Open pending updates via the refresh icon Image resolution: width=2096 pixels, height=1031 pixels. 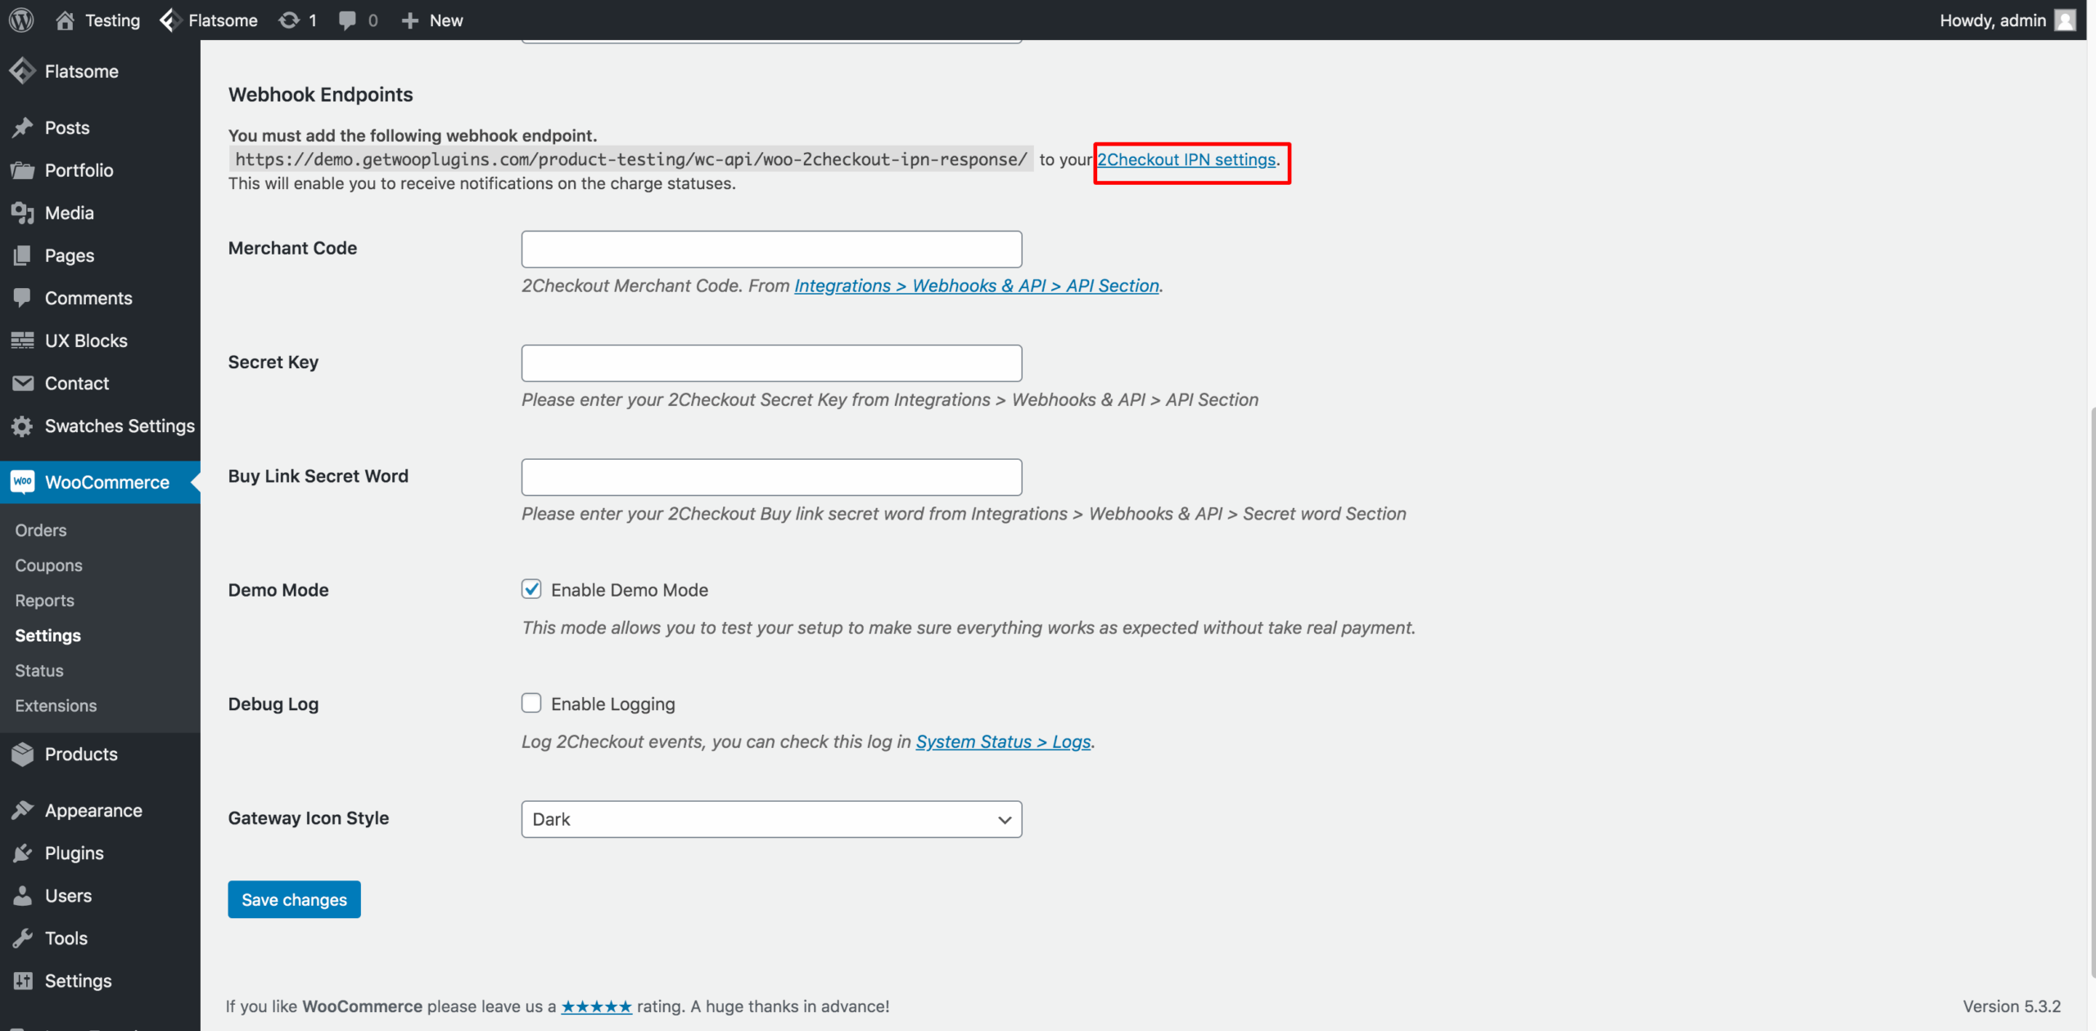pyautogui.click(x=288, y=20)
